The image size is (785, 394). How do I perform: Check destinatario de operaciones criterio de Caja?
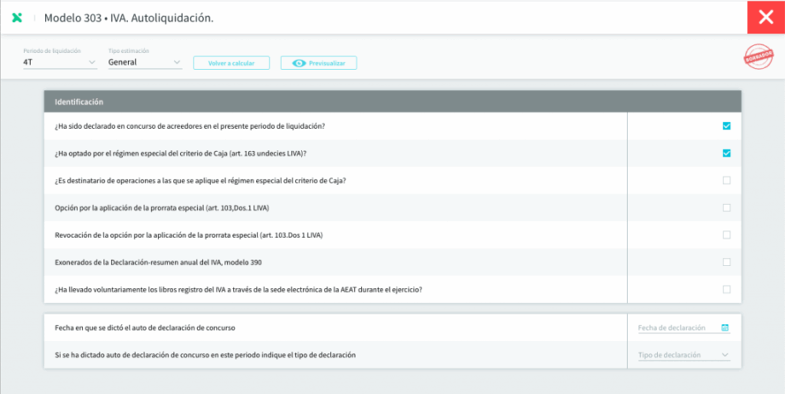point(726,181)
